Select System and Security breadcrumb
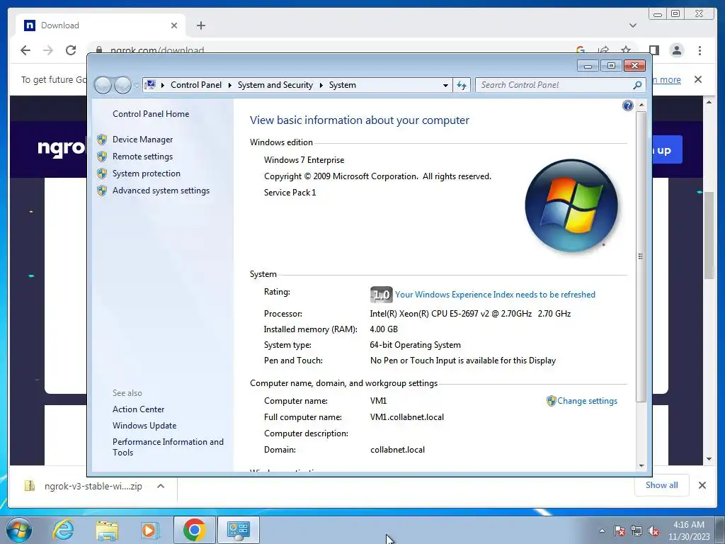 tap(275, 85)
